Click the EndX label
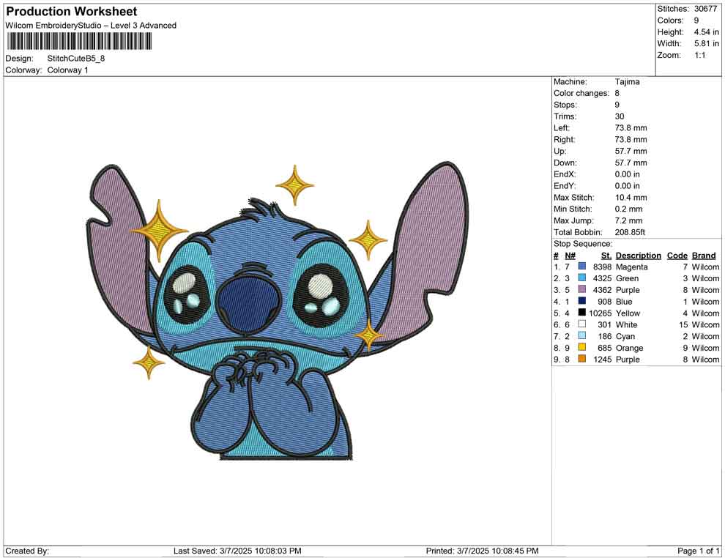Viewport: 725px width, 558px height. 565,174
